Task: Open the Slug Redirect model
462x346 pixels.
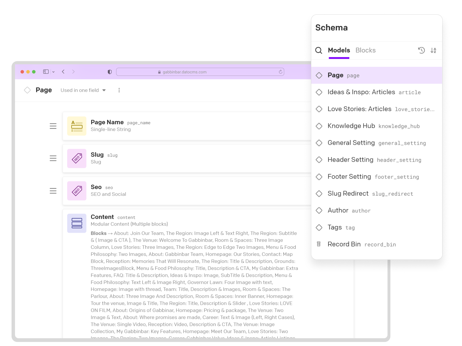Action: pyautogui.click(x=377, y=193)
